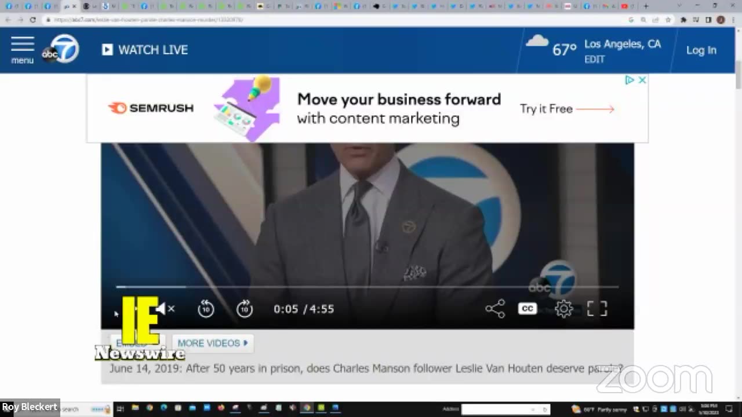Seek along the video progress bar
The width and height of the screenshot is (742, 417).
367,287
